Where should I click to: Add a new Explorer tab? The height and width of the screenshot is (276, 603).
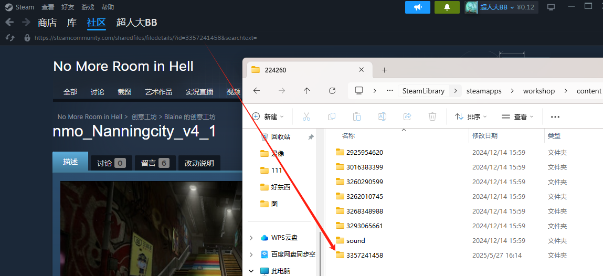click(384, 70)
